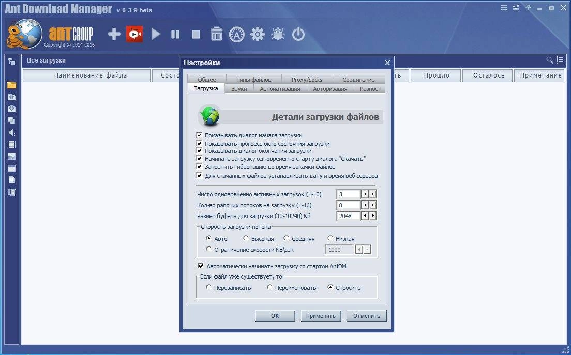Confirm settings with the OK button
Screen dimensions: 571x355
[275, 316]
